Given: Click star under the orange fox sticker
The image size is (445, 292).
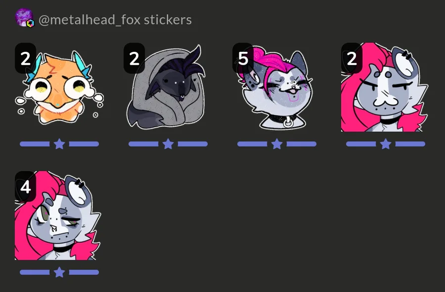Looking at the screenshot, I should [59, 144].
